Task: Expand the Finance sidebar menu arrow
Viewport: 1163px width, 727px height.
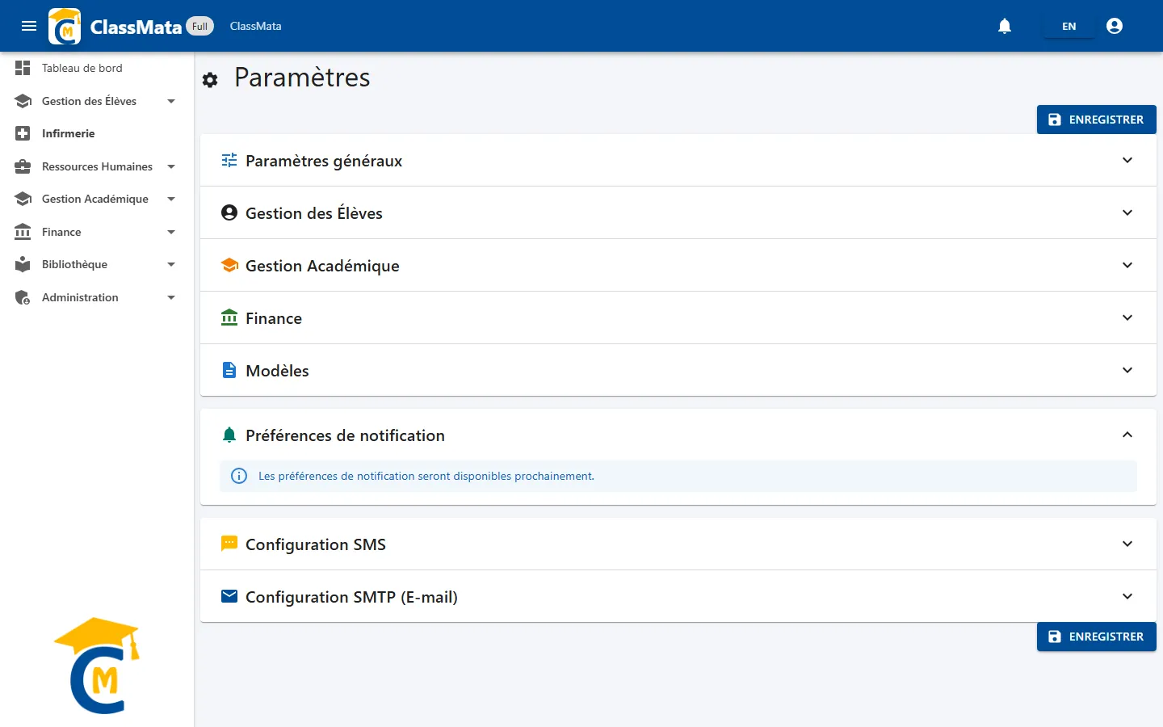Action: click(171, 232)
